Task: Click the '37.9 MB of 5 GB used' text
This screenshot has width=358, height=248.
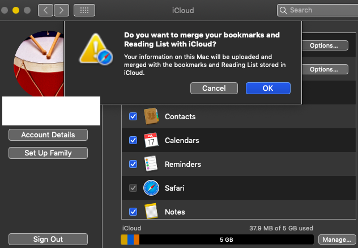Action: [x=281, y=228]
